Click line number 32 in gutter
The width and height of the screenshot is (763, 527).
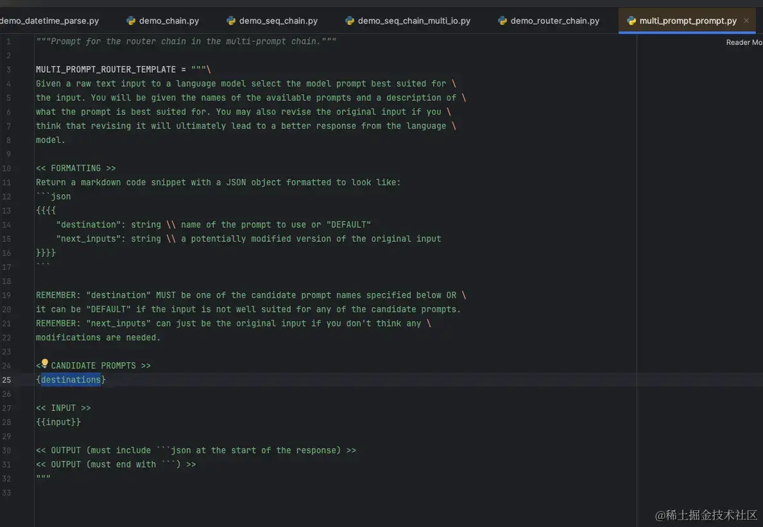point(6,478)
